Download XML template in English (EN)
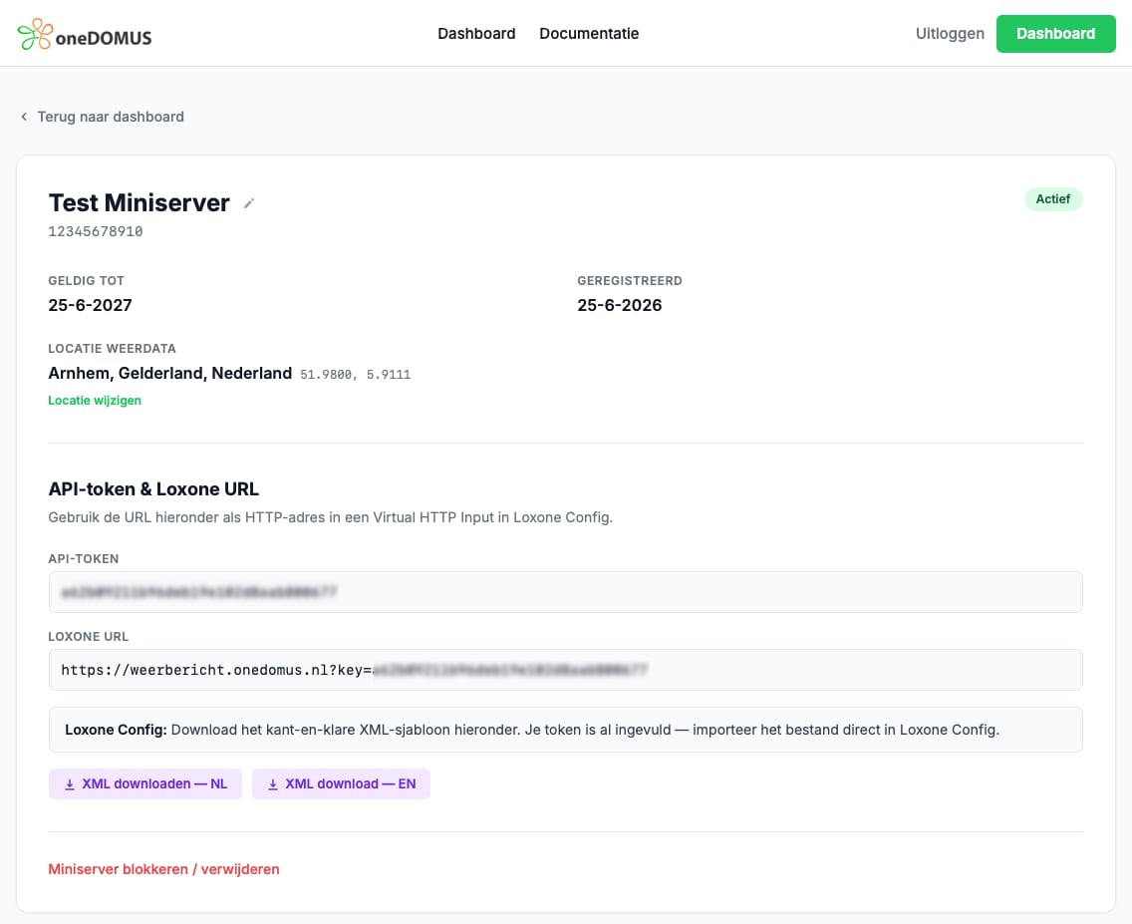 pos(341,784)
